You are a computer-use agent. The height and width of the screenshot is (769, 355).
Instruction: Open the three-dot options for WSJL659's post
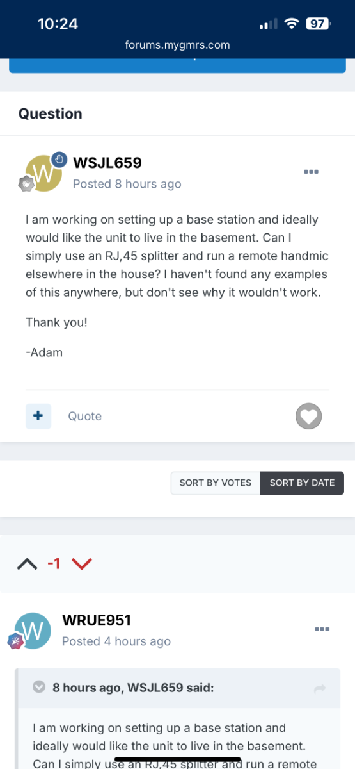[x=311, y=172]
